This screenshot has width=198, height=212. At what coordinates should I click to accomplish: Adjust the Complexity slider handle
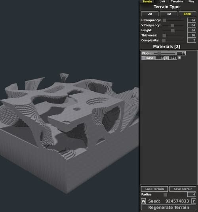(164, 40)
